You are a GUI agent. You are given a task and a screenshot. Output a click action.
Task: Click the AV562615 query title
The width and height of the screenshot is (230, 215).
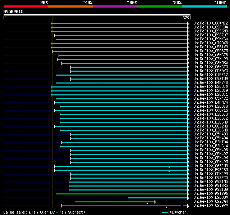pyautogui.click(x=14, y=12)
